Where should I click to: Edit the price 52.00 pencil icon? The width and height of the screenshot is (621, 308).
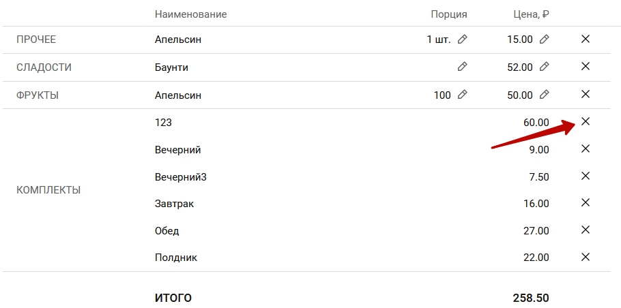544,67
